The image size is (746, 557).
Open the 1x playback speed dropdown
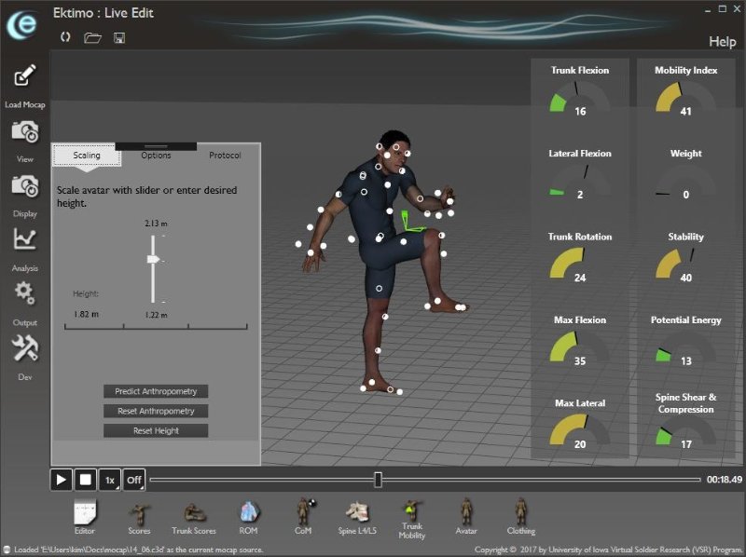[x=110, y=480]
